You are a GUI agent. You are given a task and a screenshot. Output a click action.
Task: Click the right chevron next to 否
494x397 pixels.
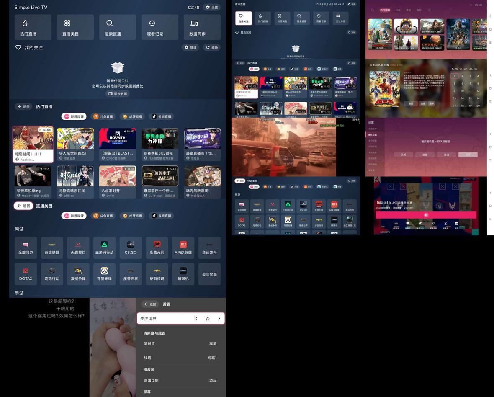click(x=219, y=319)
